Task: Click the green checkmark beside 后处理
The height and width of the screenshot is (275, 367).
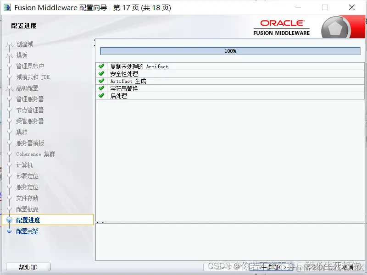Action: point(101,95)
